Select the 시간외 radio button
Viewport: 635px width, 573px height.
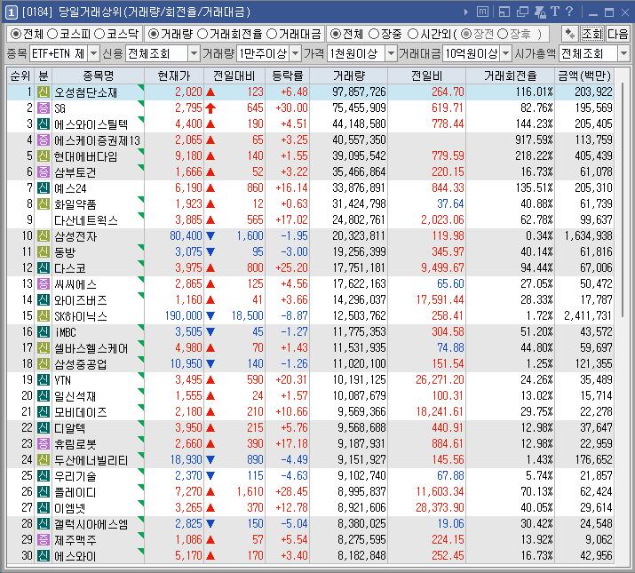coord(413,34)
